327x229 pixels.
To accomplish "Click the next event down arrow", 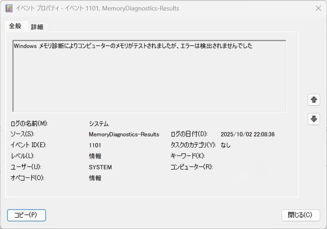I will 313,119.
